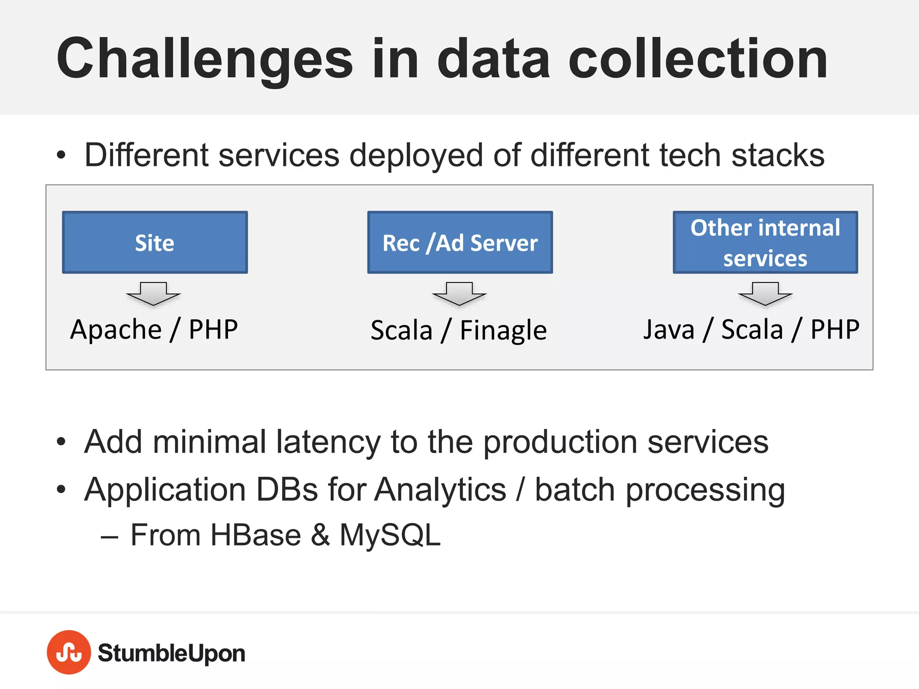Click the bullet dot before Application DBs
The width and height of the screenshot is (919, 689).
(61, 489)
